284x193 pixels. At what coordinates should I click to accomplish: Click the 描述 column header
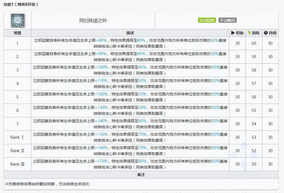(130, 33)
